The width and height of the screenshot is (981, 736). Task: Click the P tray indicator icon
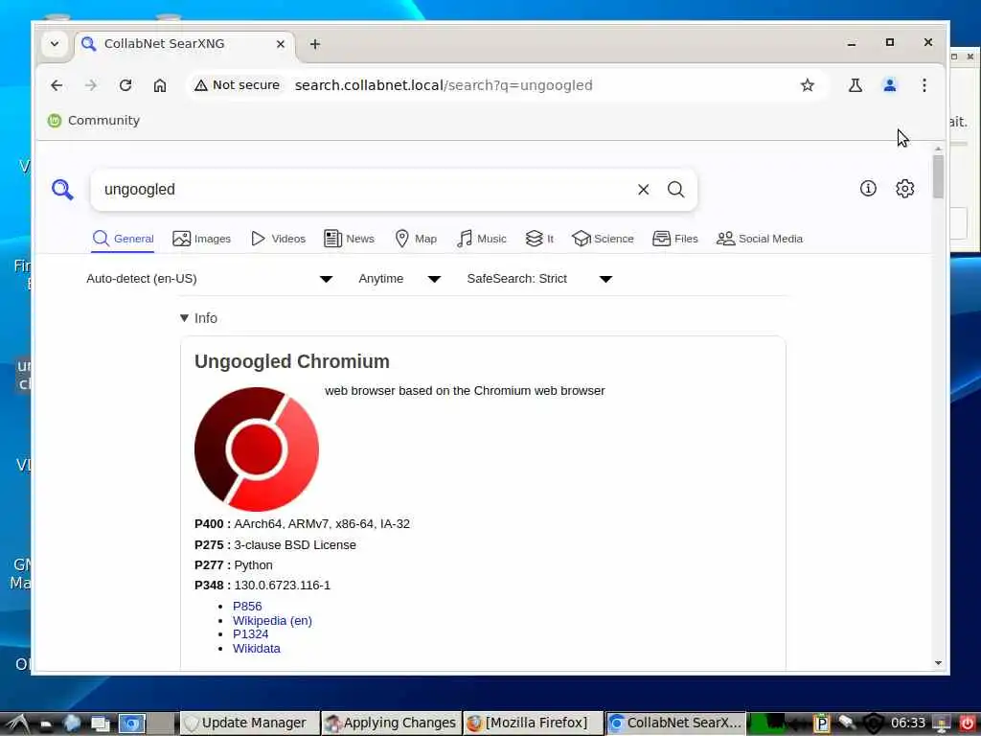821,723
